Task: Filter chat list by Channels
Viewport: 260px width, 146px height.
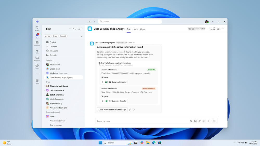Action: click(x=63, y=36)
